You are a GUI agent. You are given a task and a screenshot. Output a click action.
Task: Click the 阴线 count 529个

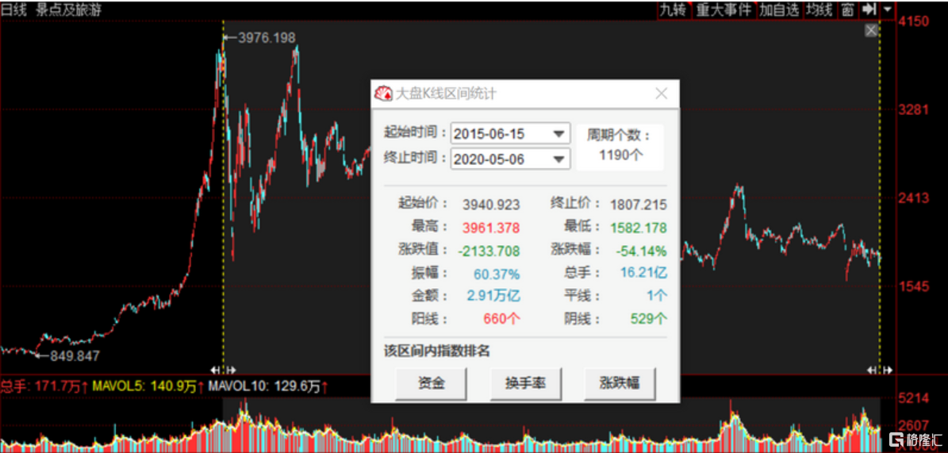[649, 319]
